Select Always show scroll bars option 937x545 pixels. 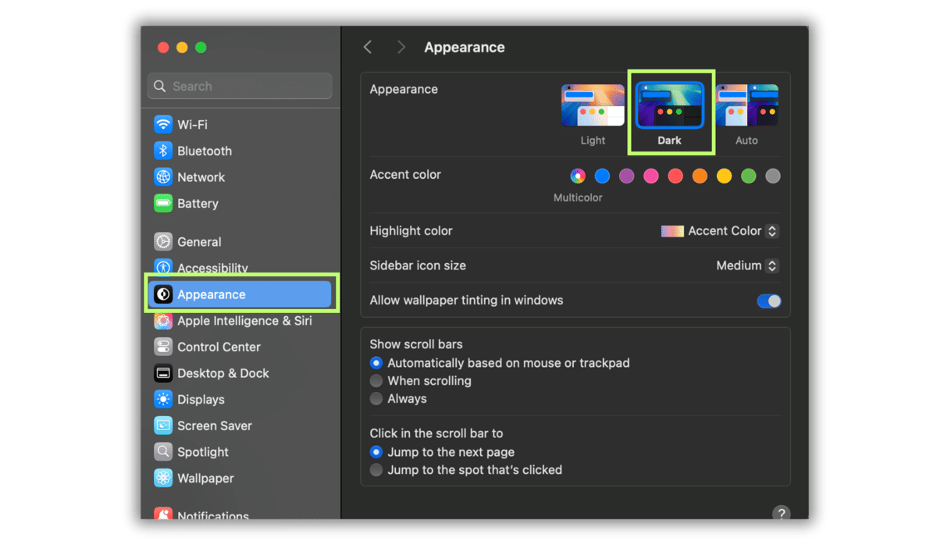click(376, 398)
